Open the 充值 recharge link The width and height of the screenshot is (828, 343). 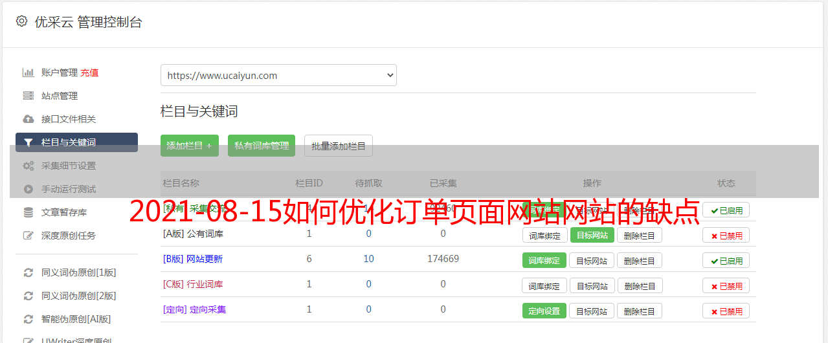click(89, 72)
